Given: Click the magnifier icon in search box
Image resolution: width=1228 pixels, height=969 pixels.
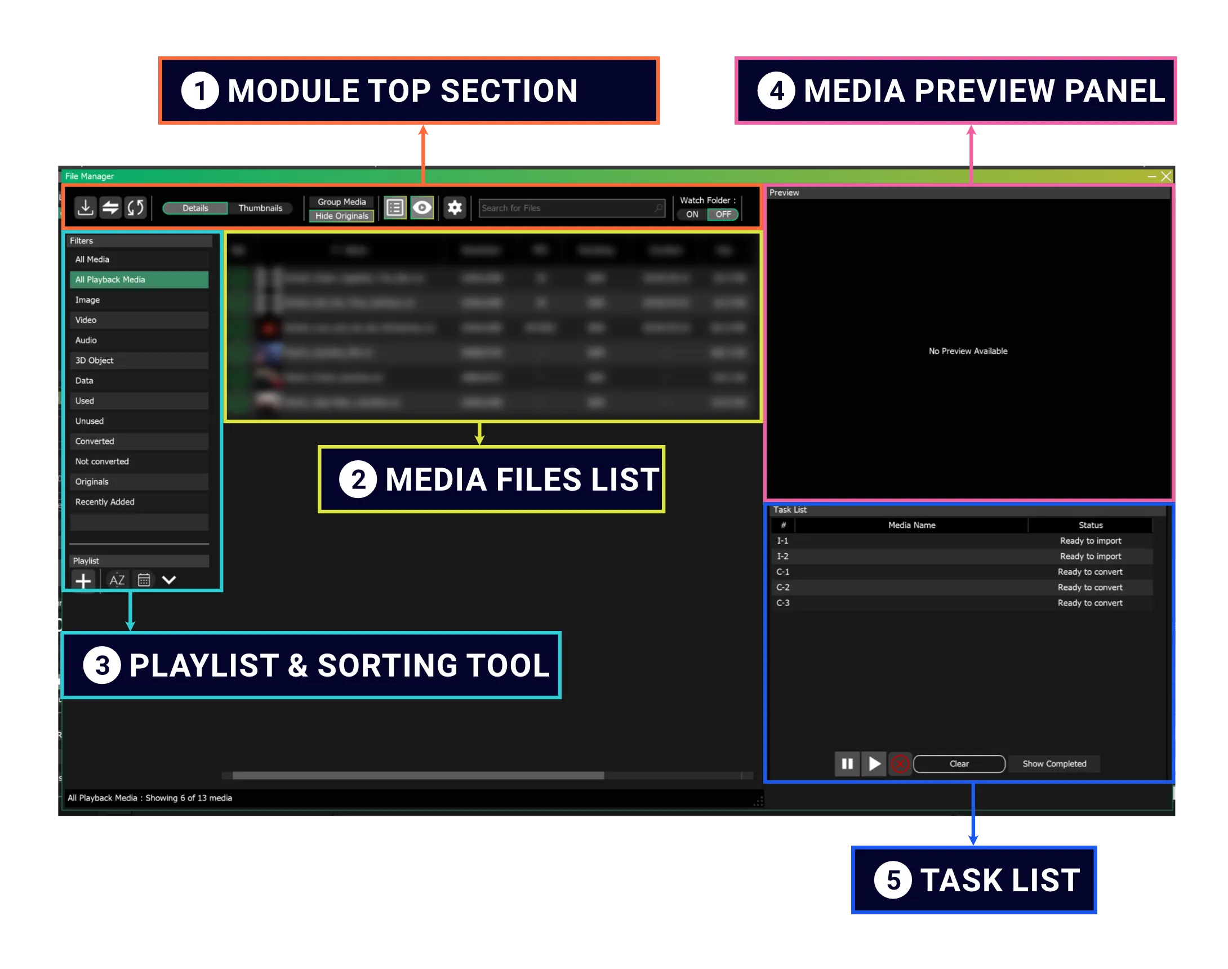Looking at the screenshot, I should click(658, 208).
